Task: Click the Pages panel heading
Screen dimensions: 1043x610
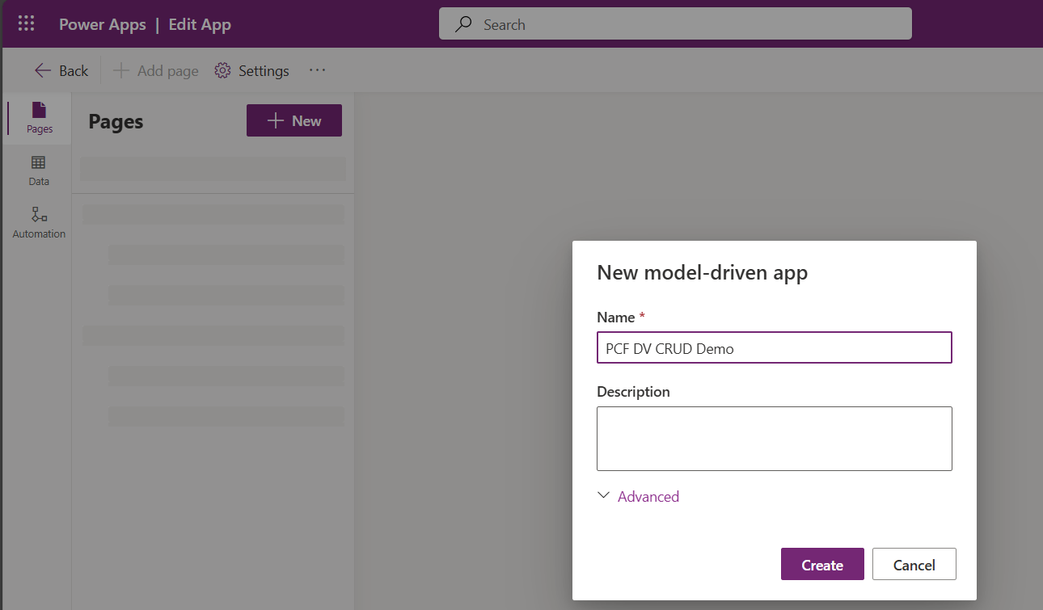Action: click(x=116, y=122)
